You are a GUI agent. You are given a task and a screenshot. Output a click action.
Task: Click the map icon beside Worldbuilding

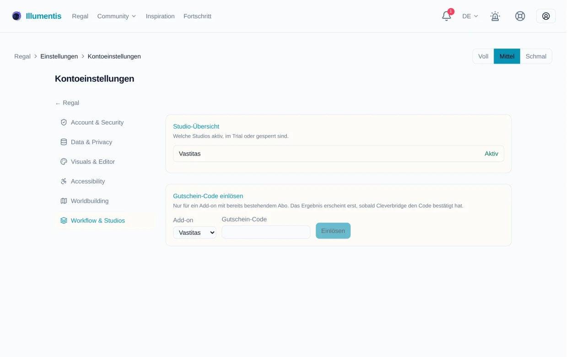(x=64, y=201)
